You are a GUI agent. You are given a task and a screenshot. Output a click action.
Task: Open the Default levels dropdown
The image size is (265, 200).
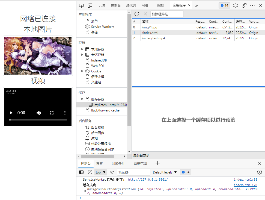165,172
